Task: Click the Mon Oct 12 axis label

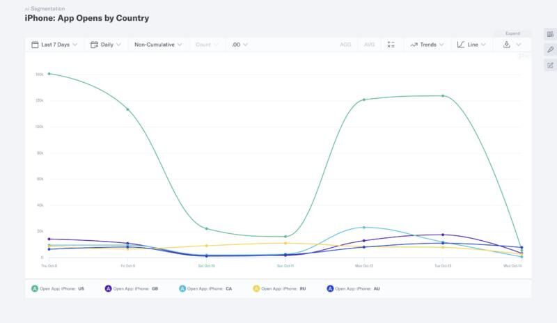Action: click(364, 266)
